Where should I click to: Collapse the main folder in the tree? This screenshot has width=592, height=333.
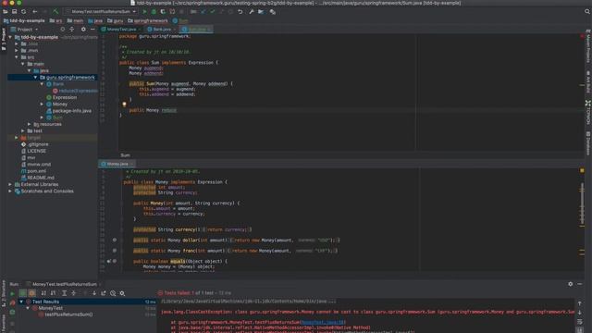tap(23, 64)
